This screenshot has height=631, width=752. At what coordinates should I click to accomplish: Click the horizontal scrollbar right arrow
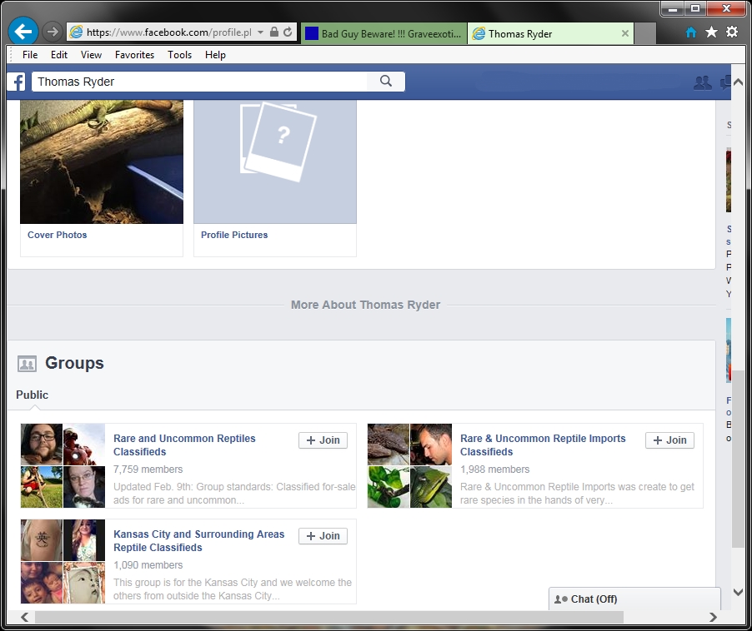[x=713, y=617]
